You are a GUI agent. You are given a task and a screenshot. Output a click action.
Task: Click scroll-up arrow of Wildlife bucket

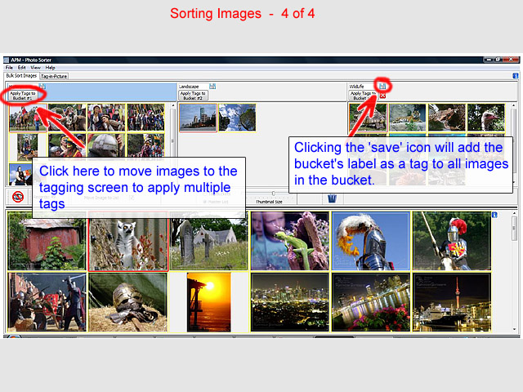click(514, 105)
